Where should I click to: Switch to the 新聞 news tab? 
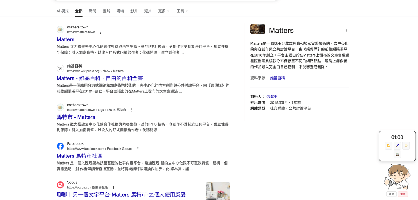92,11
